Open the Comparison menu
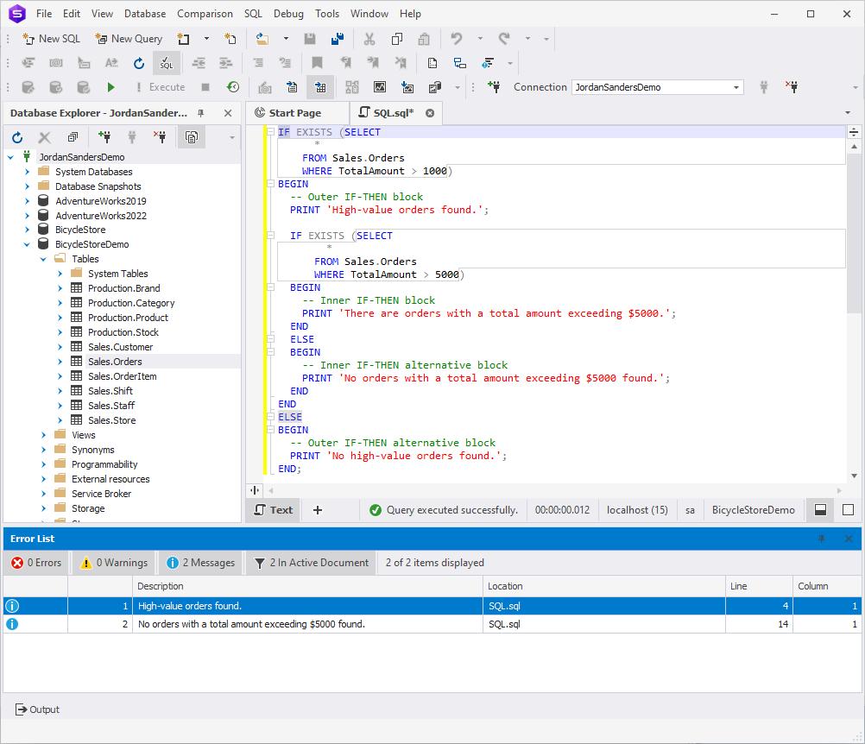Viewport: 865px width, 744px height. point(205,14)
